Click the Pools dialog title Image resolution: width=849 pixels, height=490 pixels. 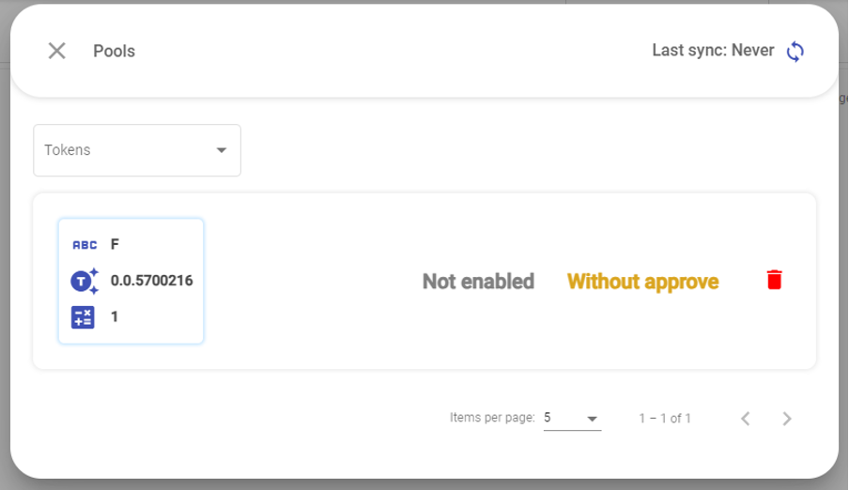tap(114, 51)
